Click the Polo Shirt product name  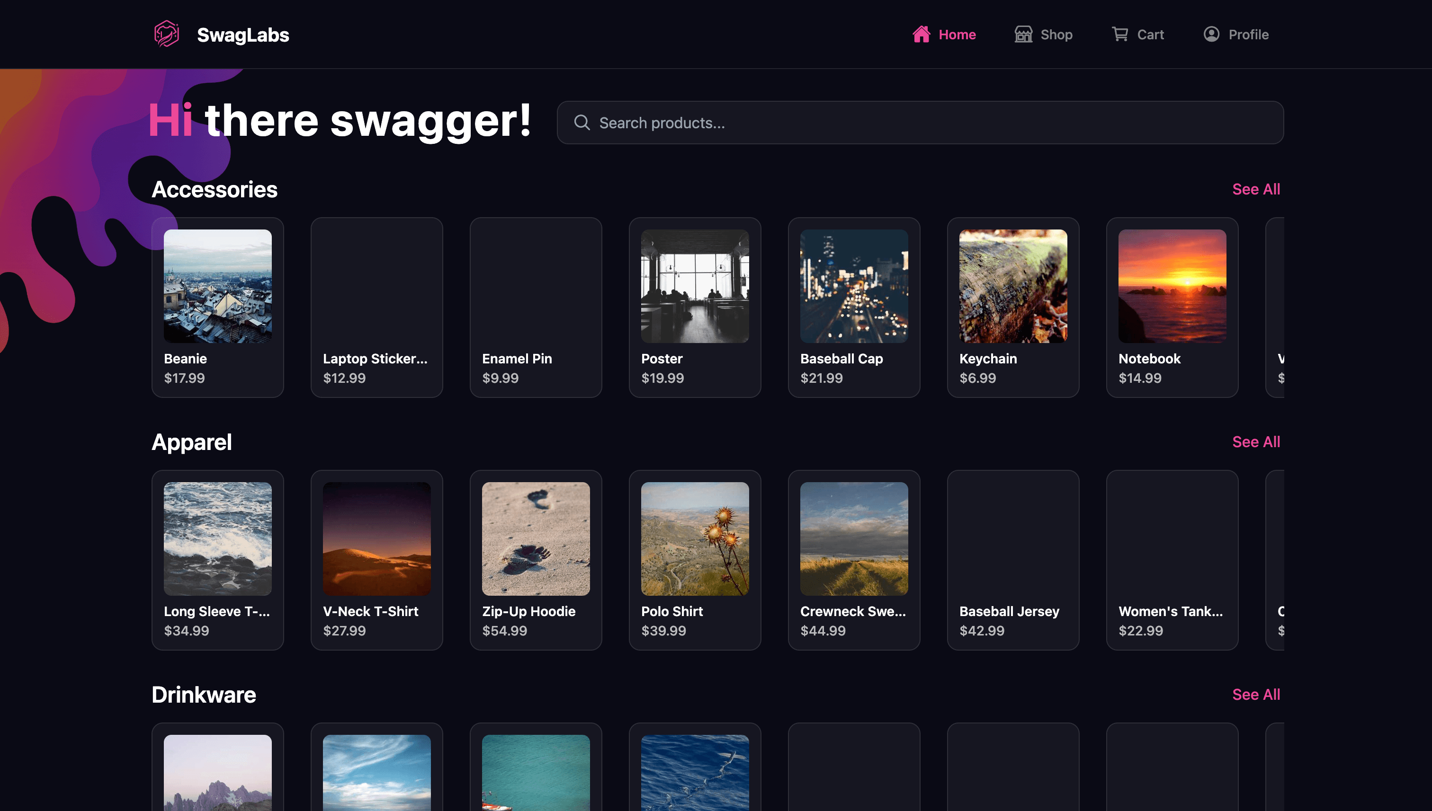tap(671, 611)
